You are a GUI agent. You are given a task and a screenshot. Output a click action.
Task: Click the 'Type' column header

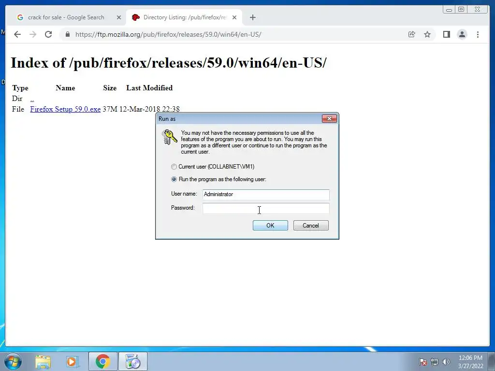[x=20, y=88]
